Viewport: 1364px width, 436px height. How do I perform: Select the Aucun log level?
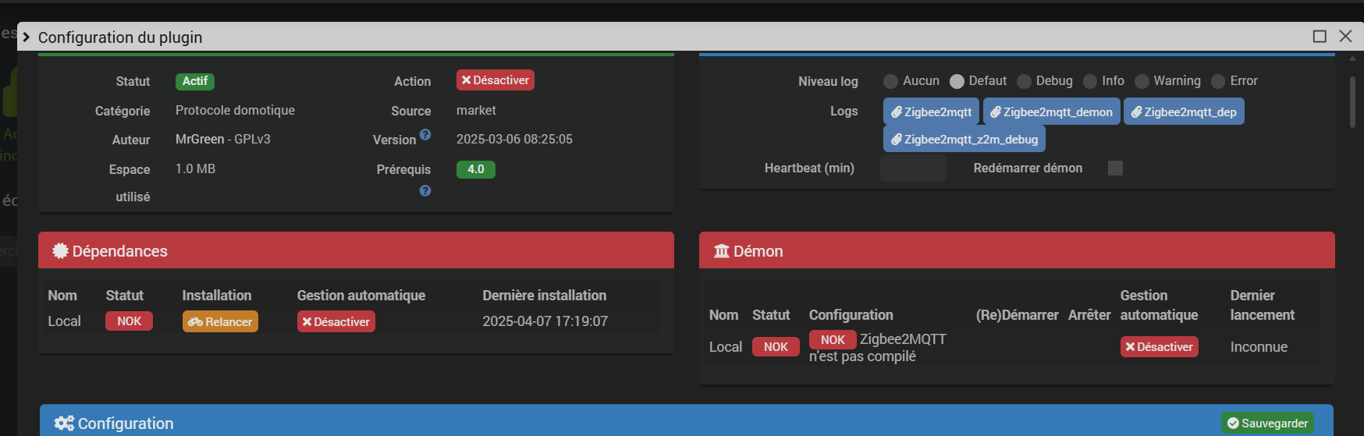point(890,81)
